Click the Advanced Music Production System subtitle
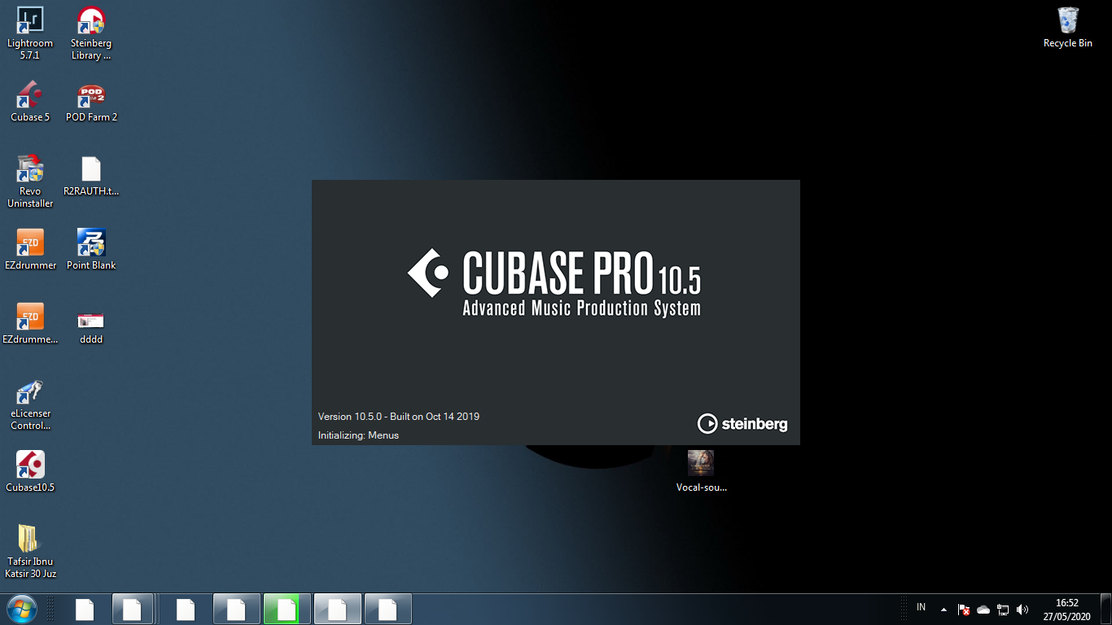Screen dimensions: 1112x625 click(x=581, y=308)
